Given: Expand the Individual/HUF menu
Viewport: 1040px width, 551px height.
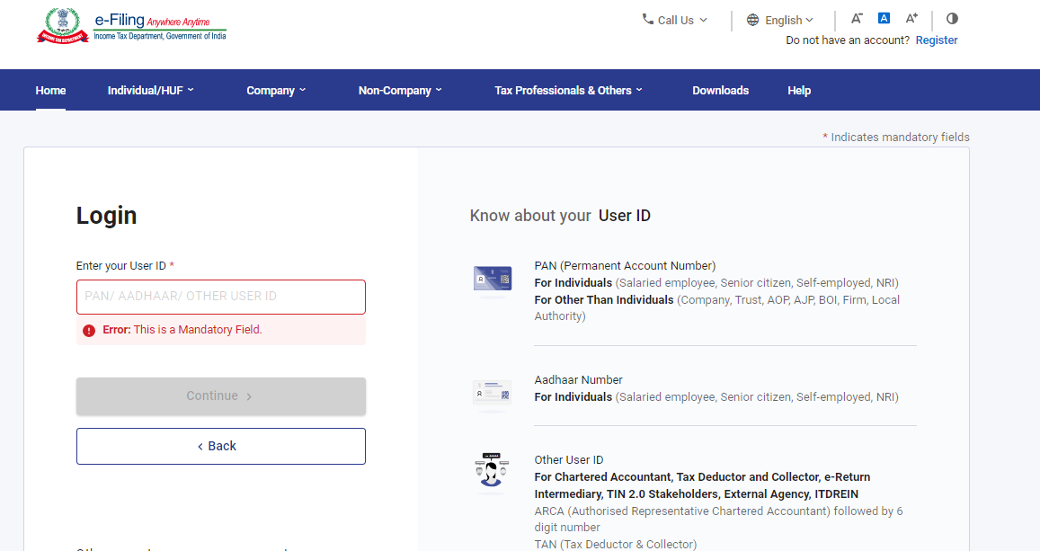Looking at the screenshot, I should point(150,90).
